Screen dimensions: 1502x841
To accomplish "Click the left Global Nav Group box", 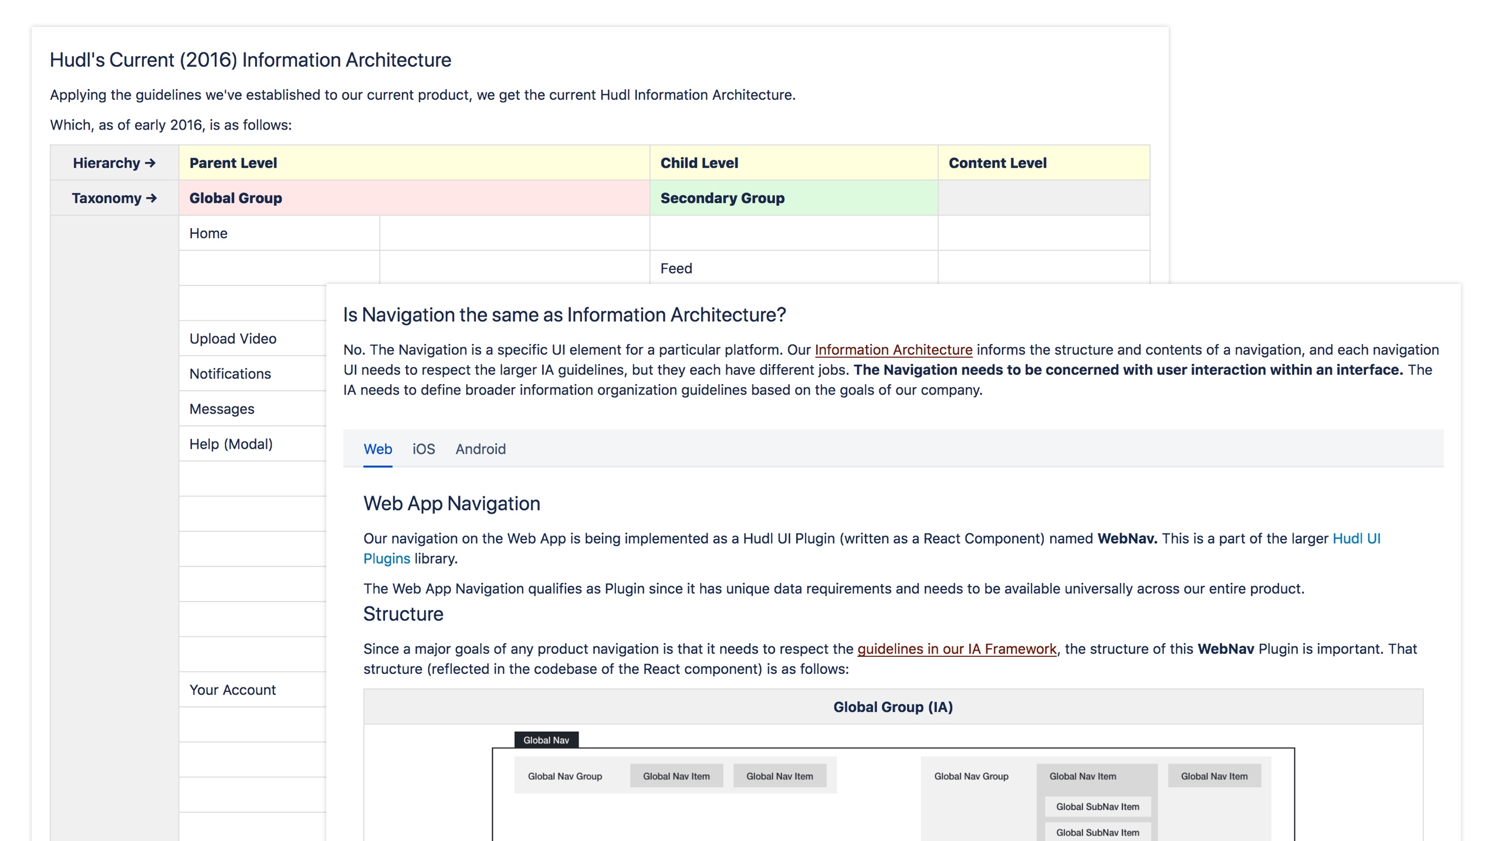I will click(675, 776).
